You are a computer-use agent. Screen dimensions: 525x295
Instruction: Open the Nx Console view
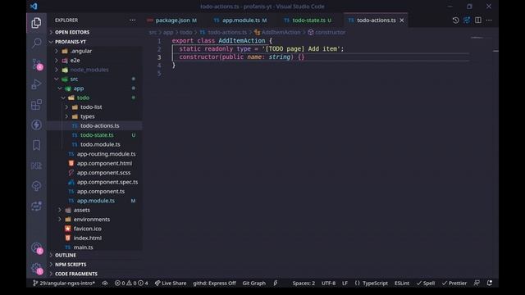(36, 166)
